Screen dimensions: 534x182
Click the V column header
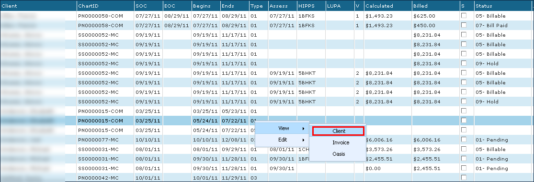point(359,6)
